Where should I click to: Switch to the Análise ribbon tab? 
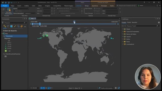(x=27, y=6)
